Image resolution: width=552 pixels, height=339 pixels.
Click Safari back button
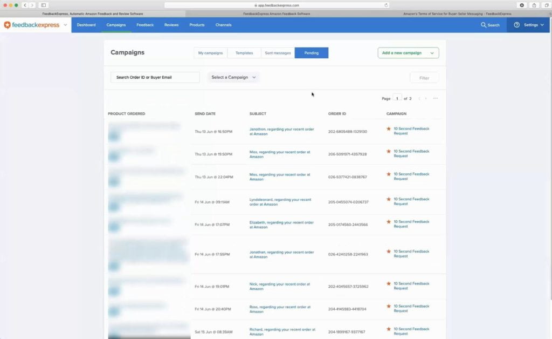[x=25, y=5]
